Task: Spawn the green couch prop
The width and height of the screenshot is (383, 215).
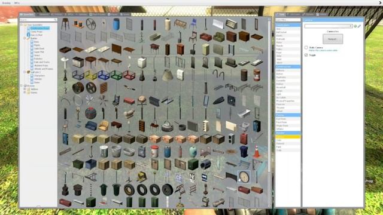Action: (x=218, y=37)
